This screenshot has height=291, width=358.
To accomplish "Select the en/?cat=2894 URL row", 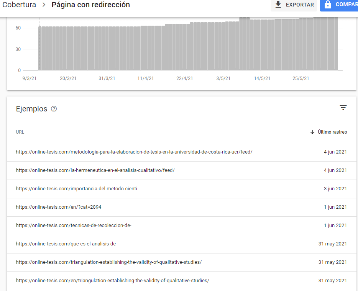I will coord(182,207).
